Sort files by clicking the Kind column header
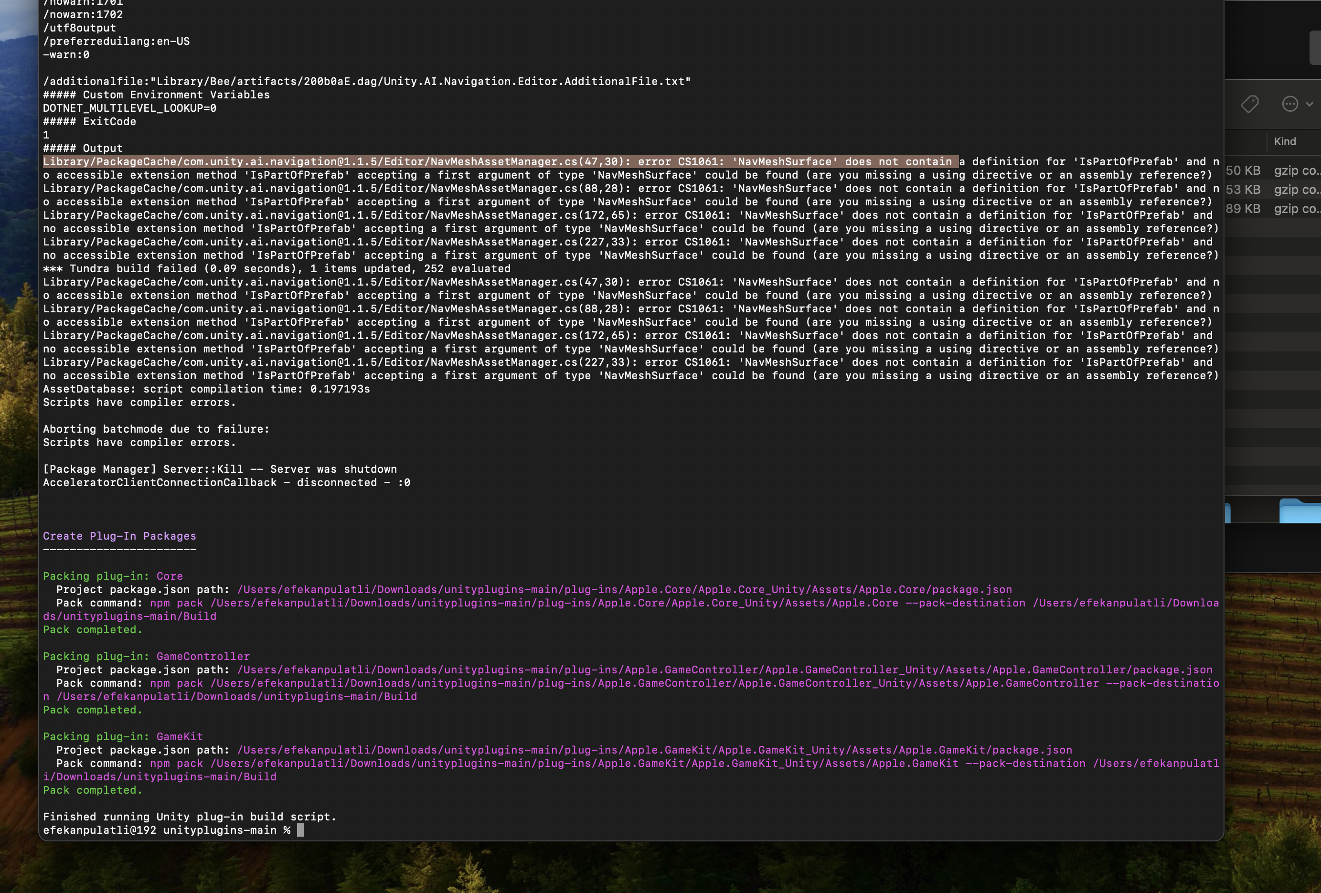 click(x=1285, y=141)
